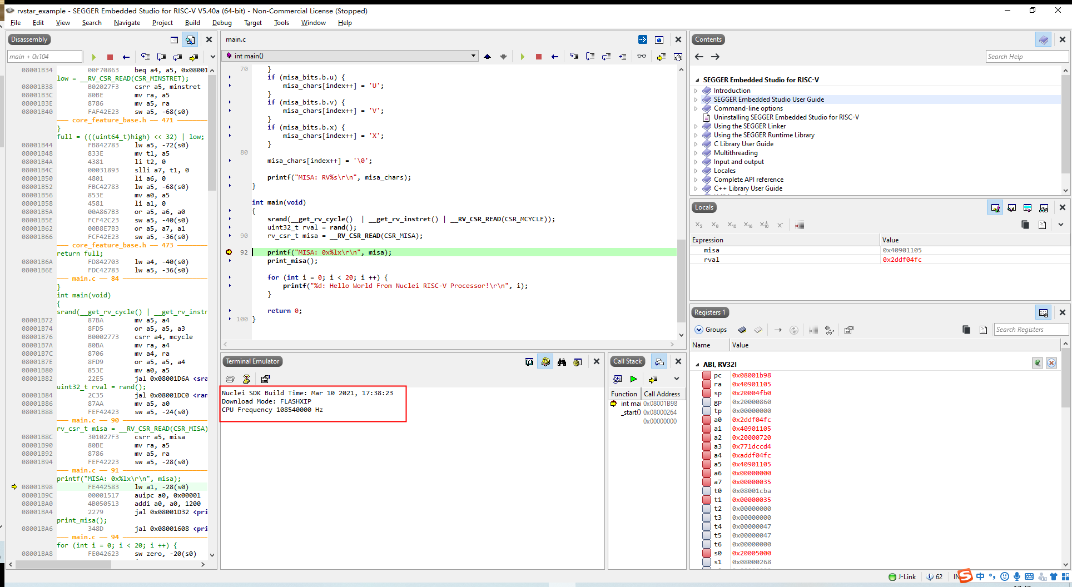Open the Call Stack toolbar overflow chevron
The image size is (1072, 587).
coord(677,379)
